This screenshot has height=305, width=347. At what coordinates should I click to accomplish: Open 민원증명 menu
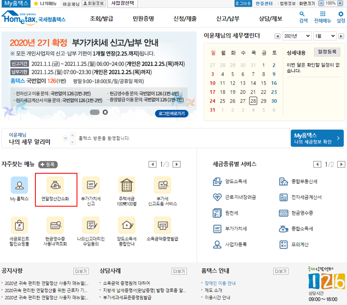pyautogui.click(x=143, y=19)
